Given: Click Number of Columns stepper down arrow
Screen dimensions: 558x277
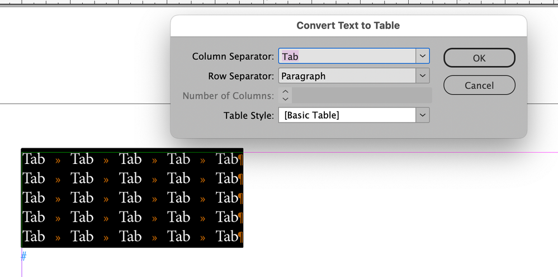Looking at the screenshot, I should tap(285, 99).
